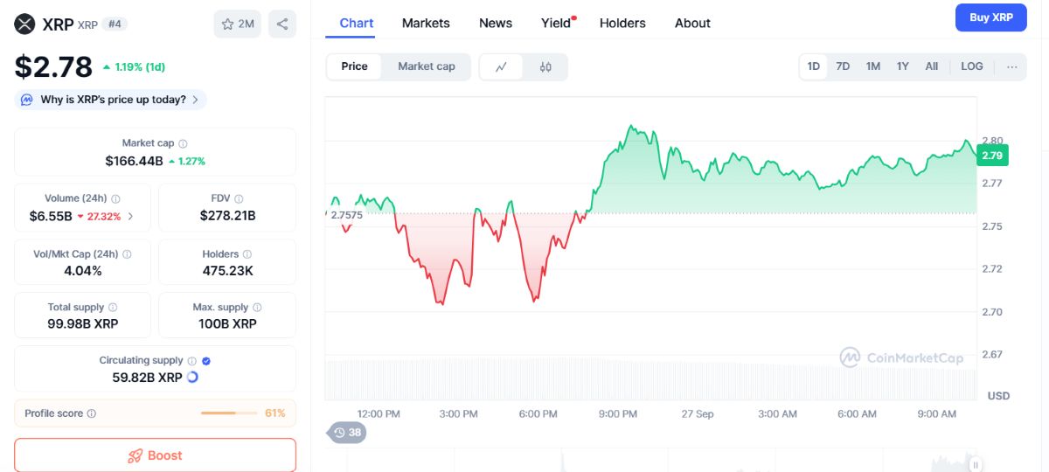This screenshot has height=472, width=1049.
Task: Select the Price toggle
Action: pyautogui.click(x=354, y=66)
